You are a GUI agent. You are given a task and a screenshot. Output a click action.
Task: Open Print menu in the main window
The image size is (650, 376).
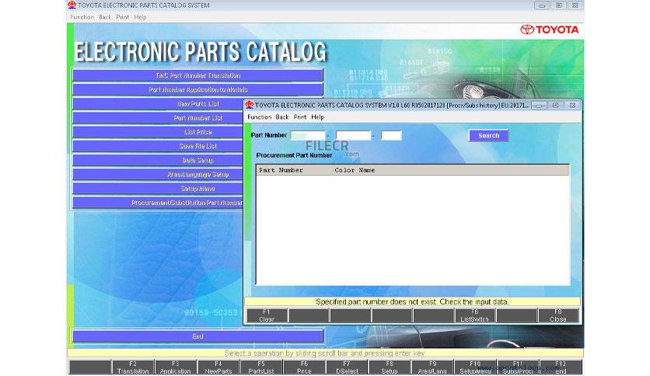(122, 17)
